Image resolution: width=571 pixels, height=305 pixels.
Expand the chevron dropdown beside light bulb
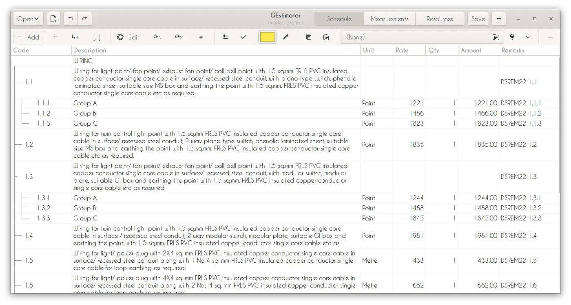pyautogui.click(x=528, y=37)
